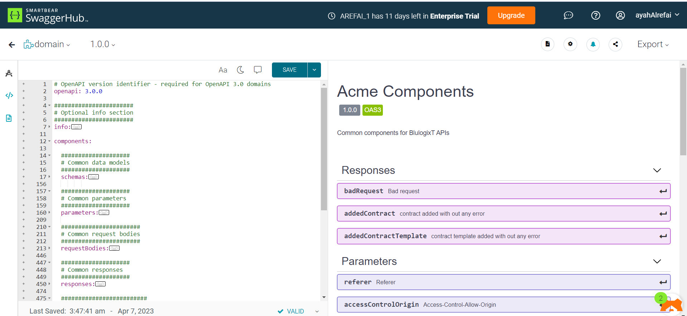Click the share icon
The width and height of the screenshot is (687, 316).
[x=615, y=44]
